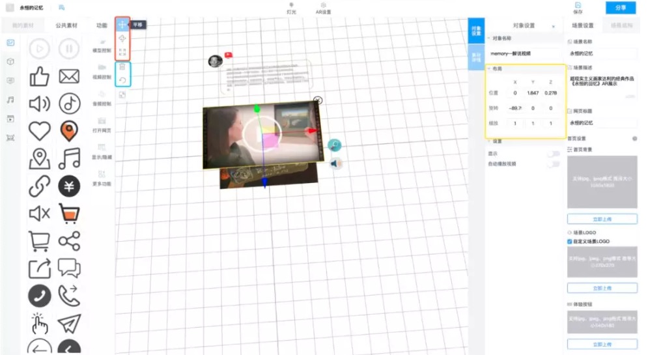Pick the tapping hand icon asset
This screenshot has height=355, width=648.
pyautogui.click(x=39, y=323)
